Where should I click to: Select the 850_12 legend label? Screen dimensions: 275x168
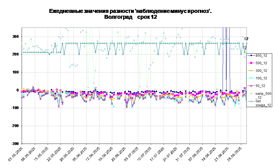tap(261, 56)
